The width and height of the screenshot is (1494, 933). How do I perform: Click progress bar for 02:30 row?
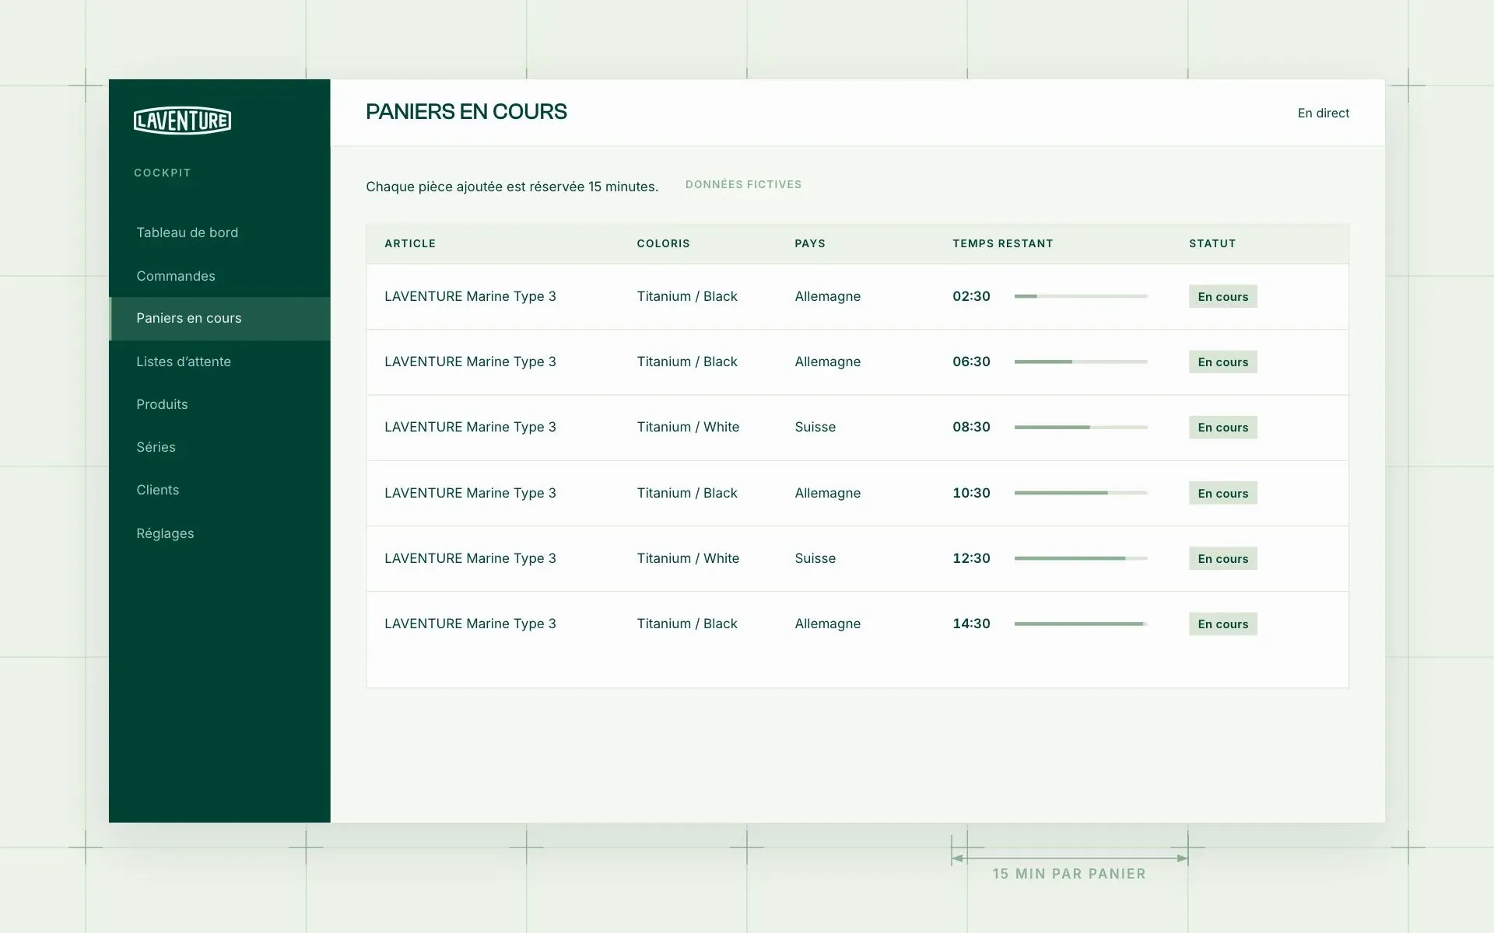pos(1081,296)
